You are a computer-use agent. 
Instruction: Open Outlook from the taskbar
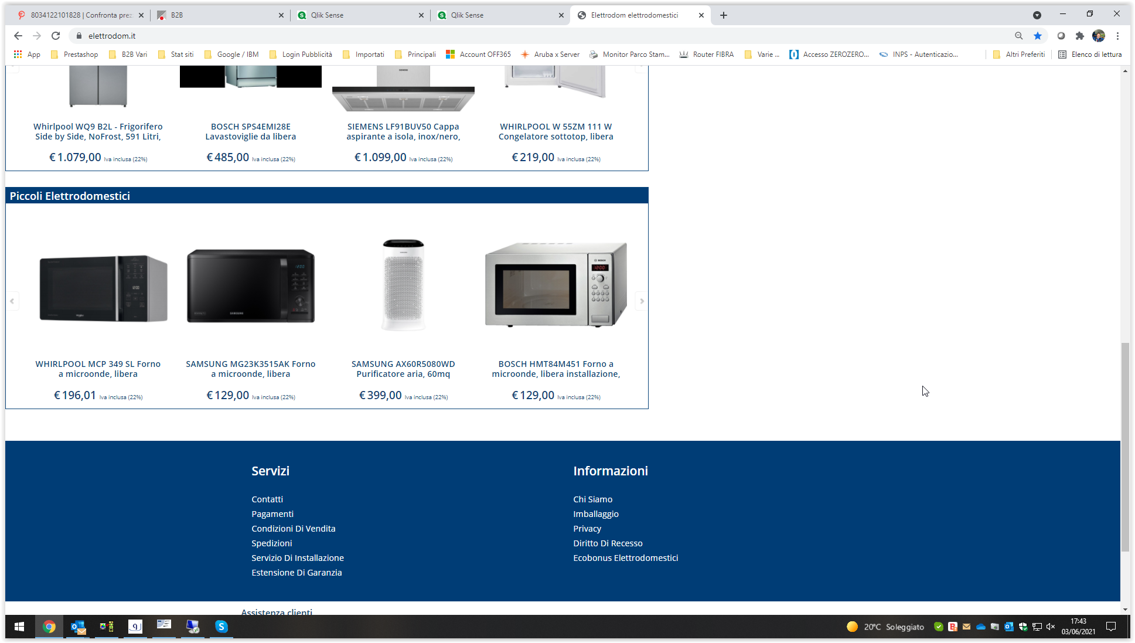pos(78,627)
